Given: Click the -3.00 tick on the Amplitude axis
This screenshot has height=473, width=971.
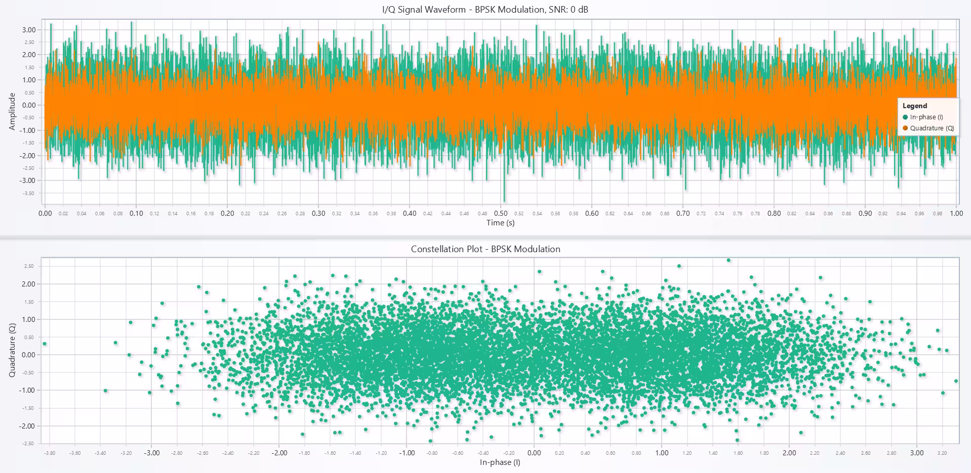Looking at the screenshot, I should pyautogui.click(x=28, y=180).
